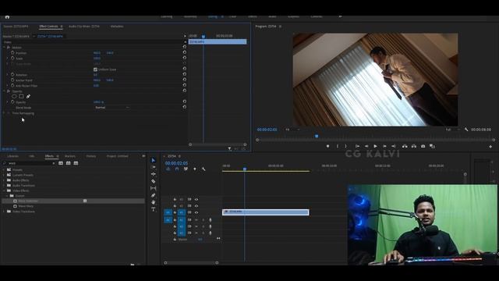Select the Track Select Forward tool

153,167
